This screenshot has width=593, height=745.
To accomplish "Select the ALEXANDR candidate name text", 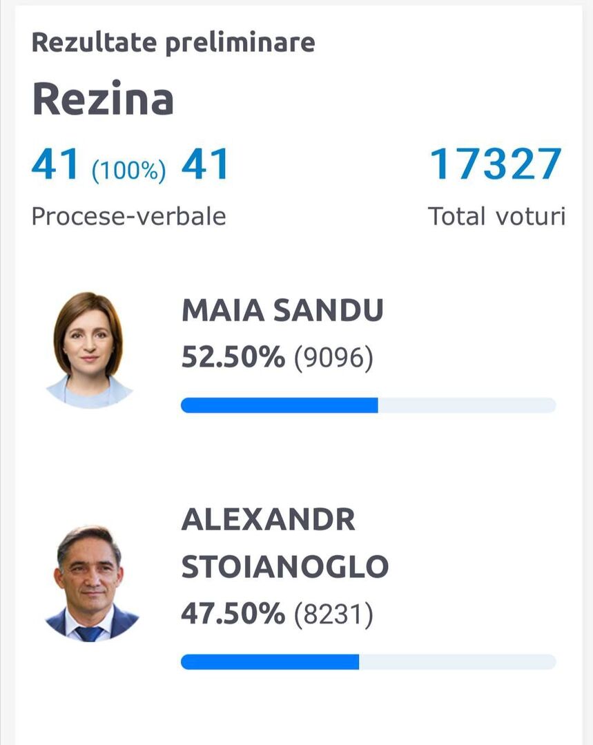I will tap(268, 519).
